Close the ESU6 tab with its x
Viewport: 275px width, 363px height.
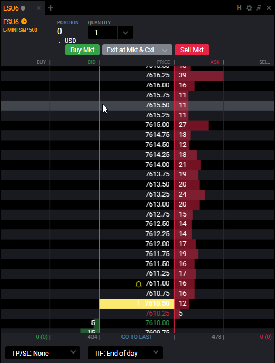[39, 8]
